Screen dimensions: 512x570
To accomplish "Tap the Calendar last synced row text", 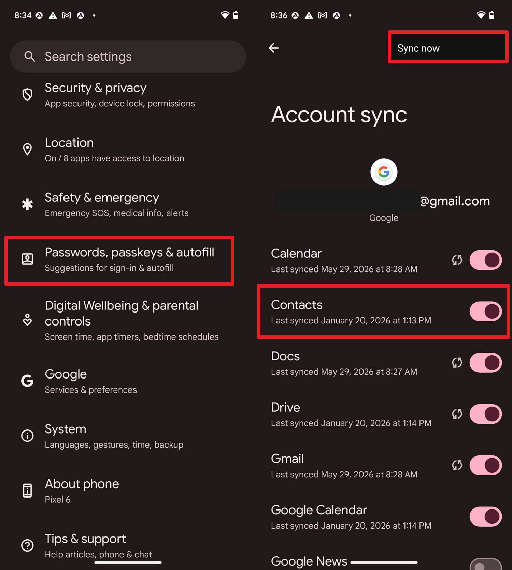I will tap(344, 269).
